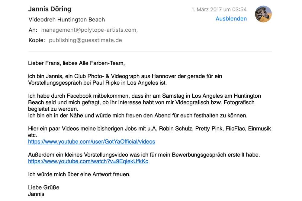302x201 pixels.
Task: Click the signature name Jannis at the bottom
Action: 36,194
